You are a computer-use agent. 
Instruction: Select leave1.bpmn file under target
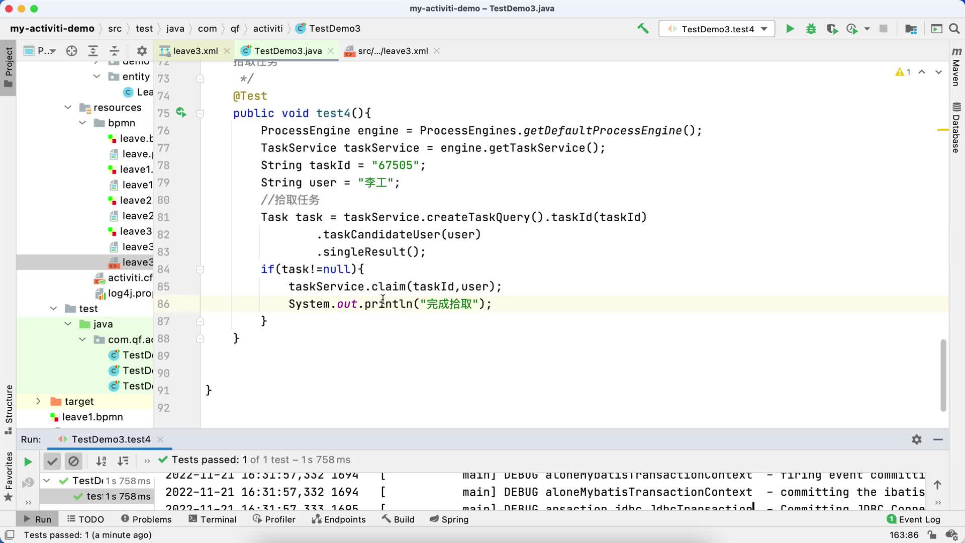click(x=86, y=417)
